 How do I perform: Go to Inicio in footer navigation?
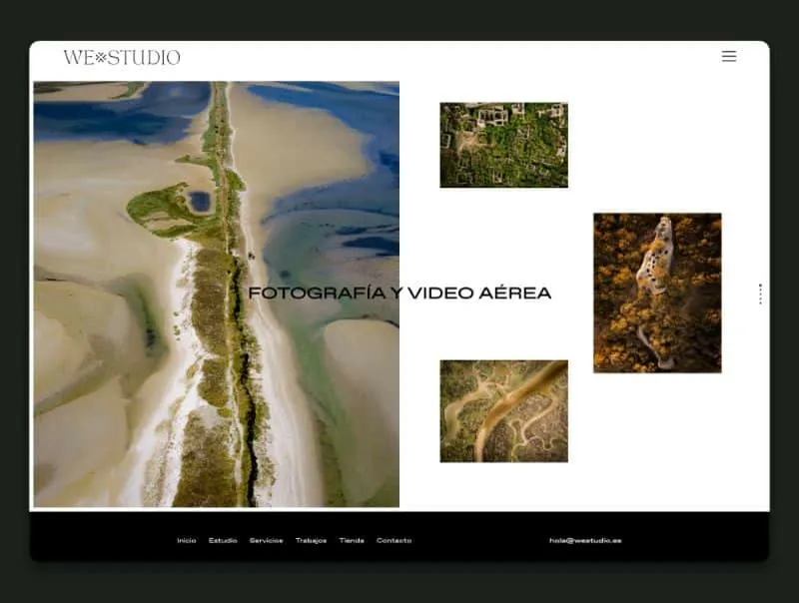[x=187, y=540]
